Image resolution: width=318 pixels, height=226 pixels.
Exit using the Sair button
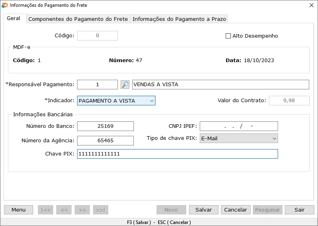[300, 210]
